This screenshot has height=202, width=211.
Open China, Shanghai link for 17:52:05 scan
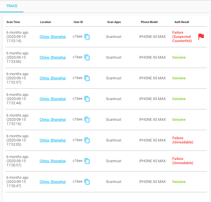click(53, 140)
